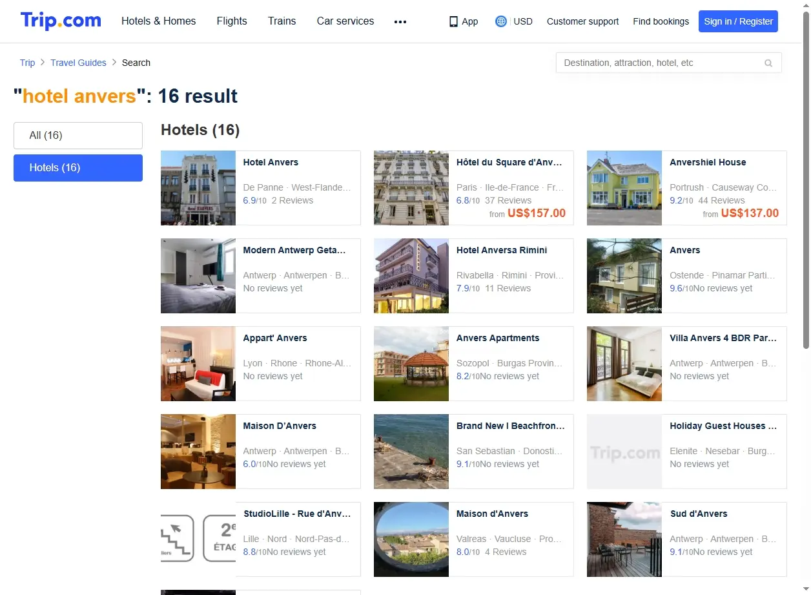This screenshot has height=595, width=811.
Task: Click Villa Anvers 4 BDR Par... title
Action: pos(723,339)
